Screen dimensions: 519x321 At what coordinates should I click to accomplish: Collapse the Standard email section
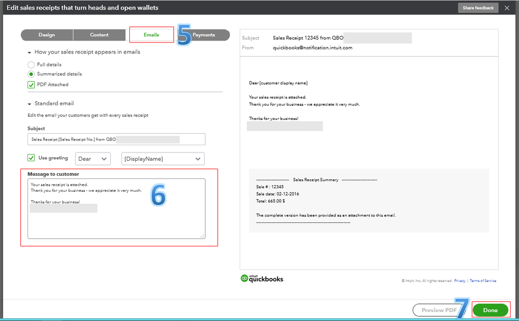pyautogui.click(x=30, y=104)
